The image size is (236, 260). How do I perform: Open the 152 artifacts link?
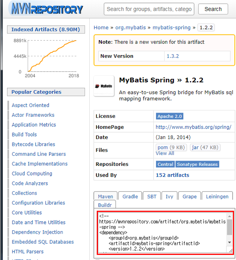172,175
